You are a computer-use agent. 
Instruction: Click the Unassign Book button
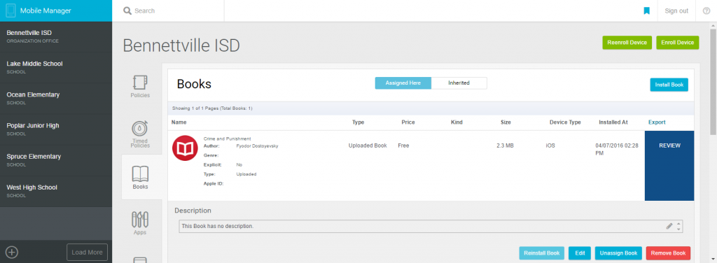618,253
